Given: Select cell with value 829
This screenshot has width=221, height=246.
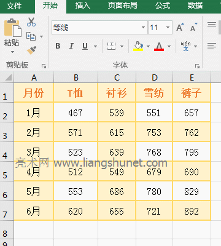Looking at the screenshot, I should (192, 191).
